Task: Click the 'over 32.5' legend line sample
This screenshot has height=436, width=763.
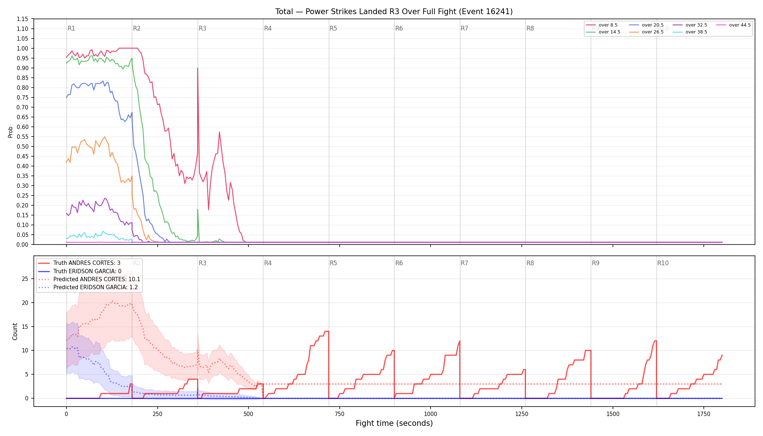Action: click(678, 25)
